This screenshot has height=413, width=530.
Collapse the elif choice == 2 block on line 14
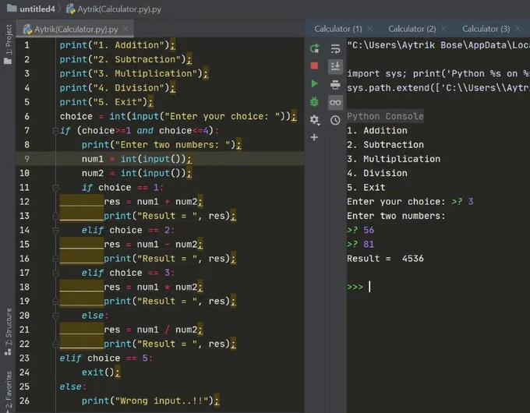tap(56, 230)
